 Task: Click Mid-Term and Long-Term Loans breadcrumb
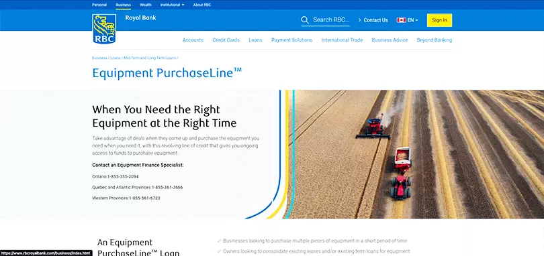(150, 58)
